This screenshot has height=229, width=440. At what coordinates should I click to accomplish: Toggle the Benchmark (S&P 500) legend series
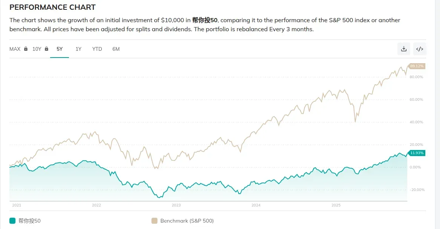pos(187,221)
